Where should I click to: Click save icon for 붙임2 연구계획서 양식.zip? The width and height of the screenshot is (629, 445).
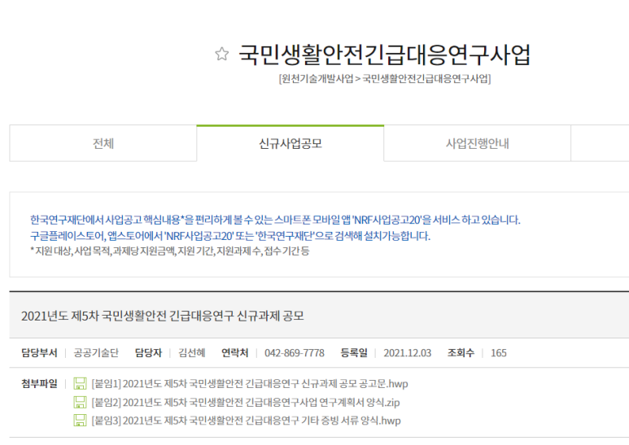[x=80, y=402]
